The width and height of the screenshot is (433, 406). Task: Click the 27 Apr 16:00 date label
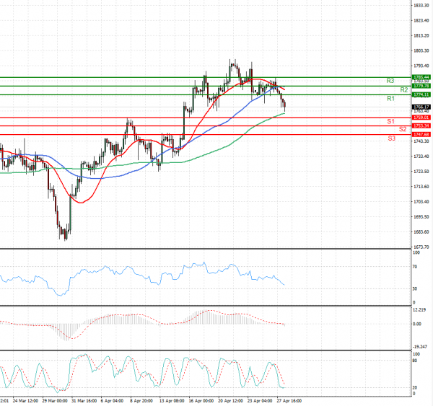pyautogui.click(x=289, y=401)
